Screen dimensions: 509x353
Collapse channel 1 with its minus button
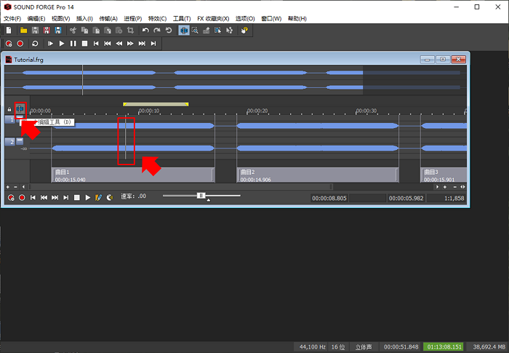coord(20,119)
